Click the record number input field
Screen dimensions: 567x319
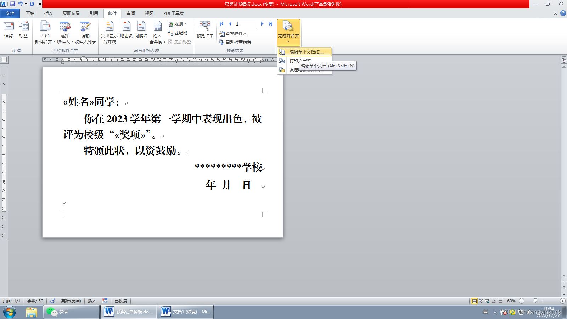(x=246, y=24)
